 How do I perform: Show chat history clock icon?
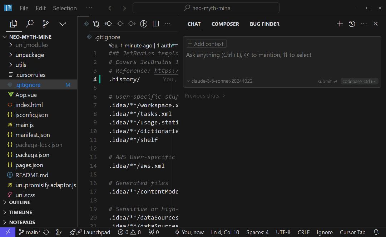[x=352, y=24]
